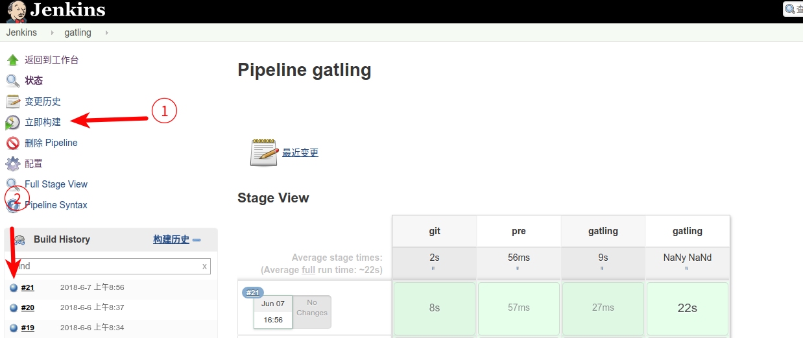Click the large notepad recent changes icon
Image resolution: width=803 pixels, height=338 pixels.
[264, 152]
